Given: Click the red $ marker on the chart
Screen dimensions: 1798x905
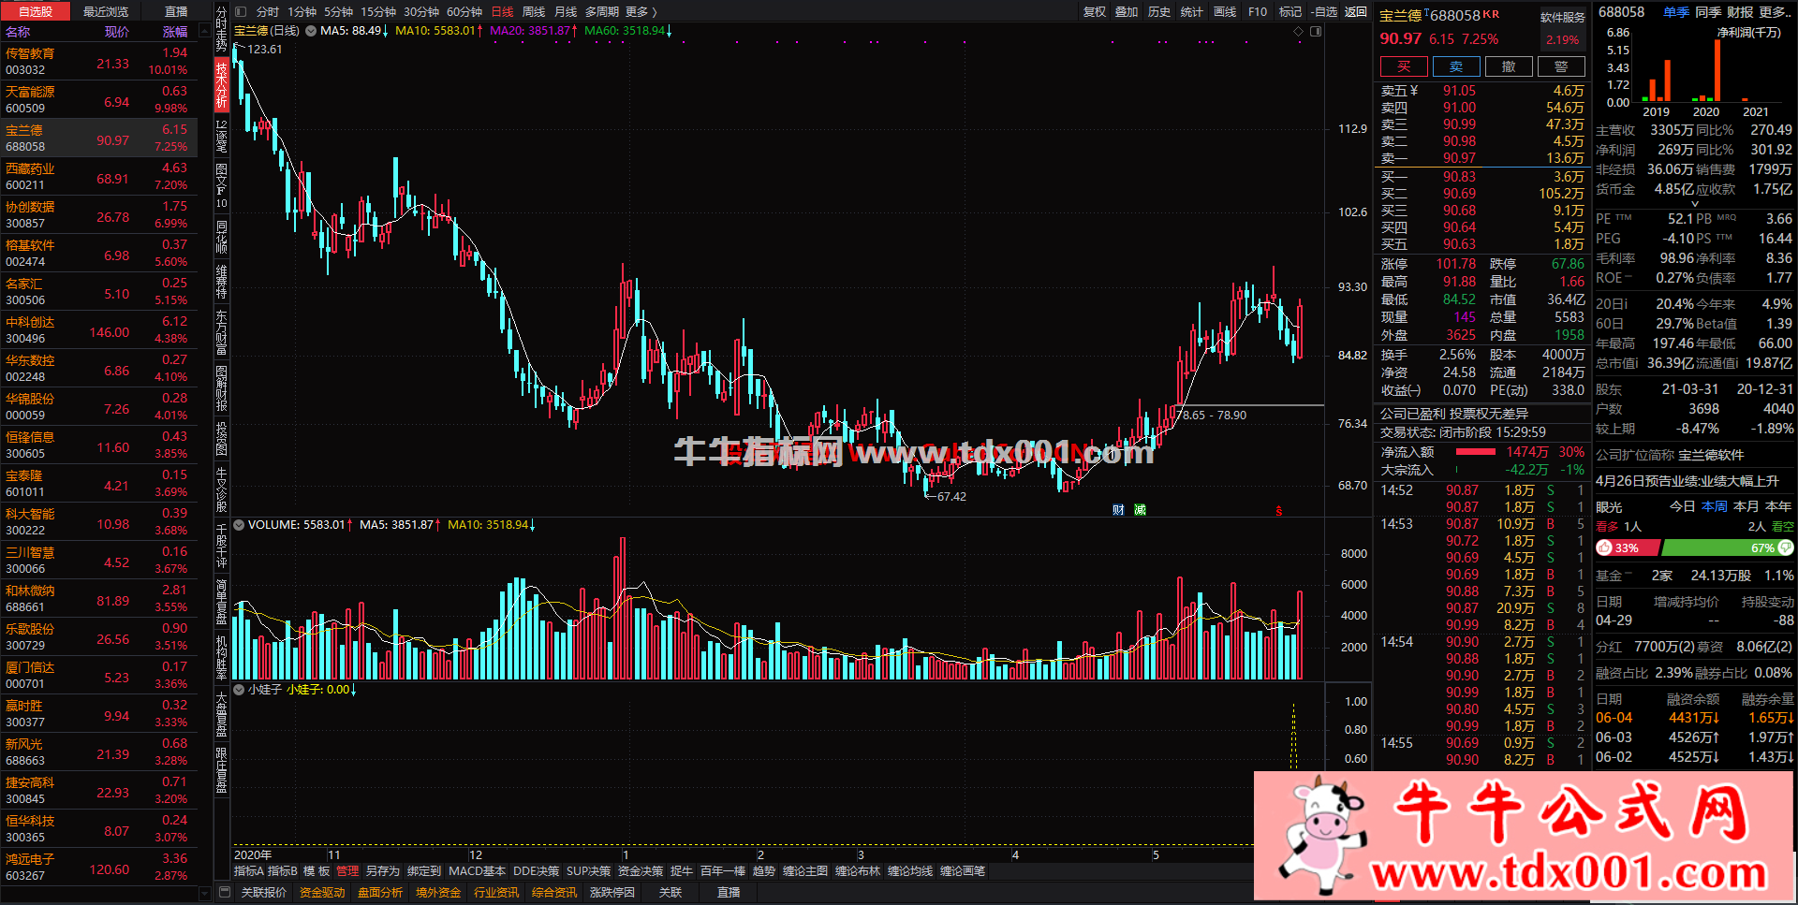Looking at the screenshot, I should tap(1279, 511).
